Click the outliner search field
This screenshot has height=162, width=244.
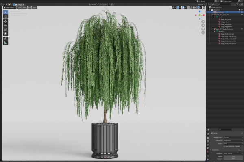click(x=224, y=4)
